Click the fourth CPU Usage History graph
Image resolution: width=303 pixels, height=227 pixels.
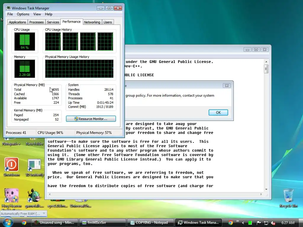click(x=105, y=41)
